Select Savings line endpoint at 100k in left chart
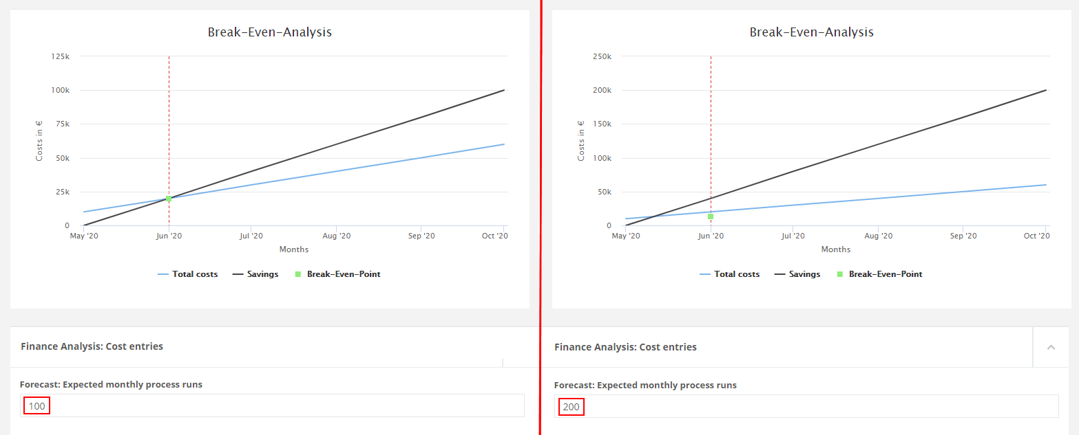 (504, 90)
